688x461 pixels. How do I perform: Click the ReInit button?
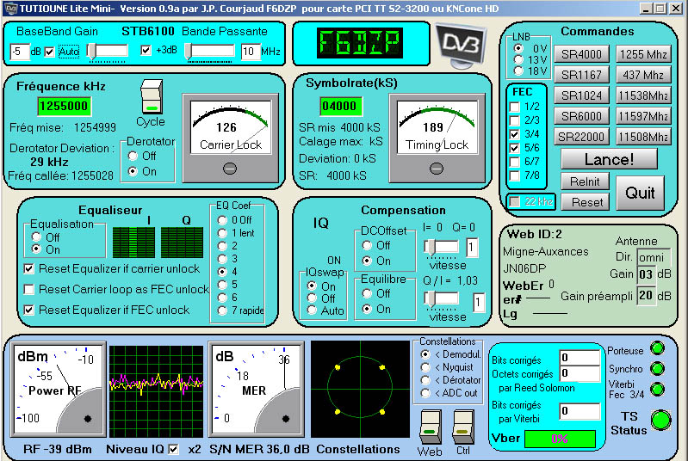tap(585, 181)
